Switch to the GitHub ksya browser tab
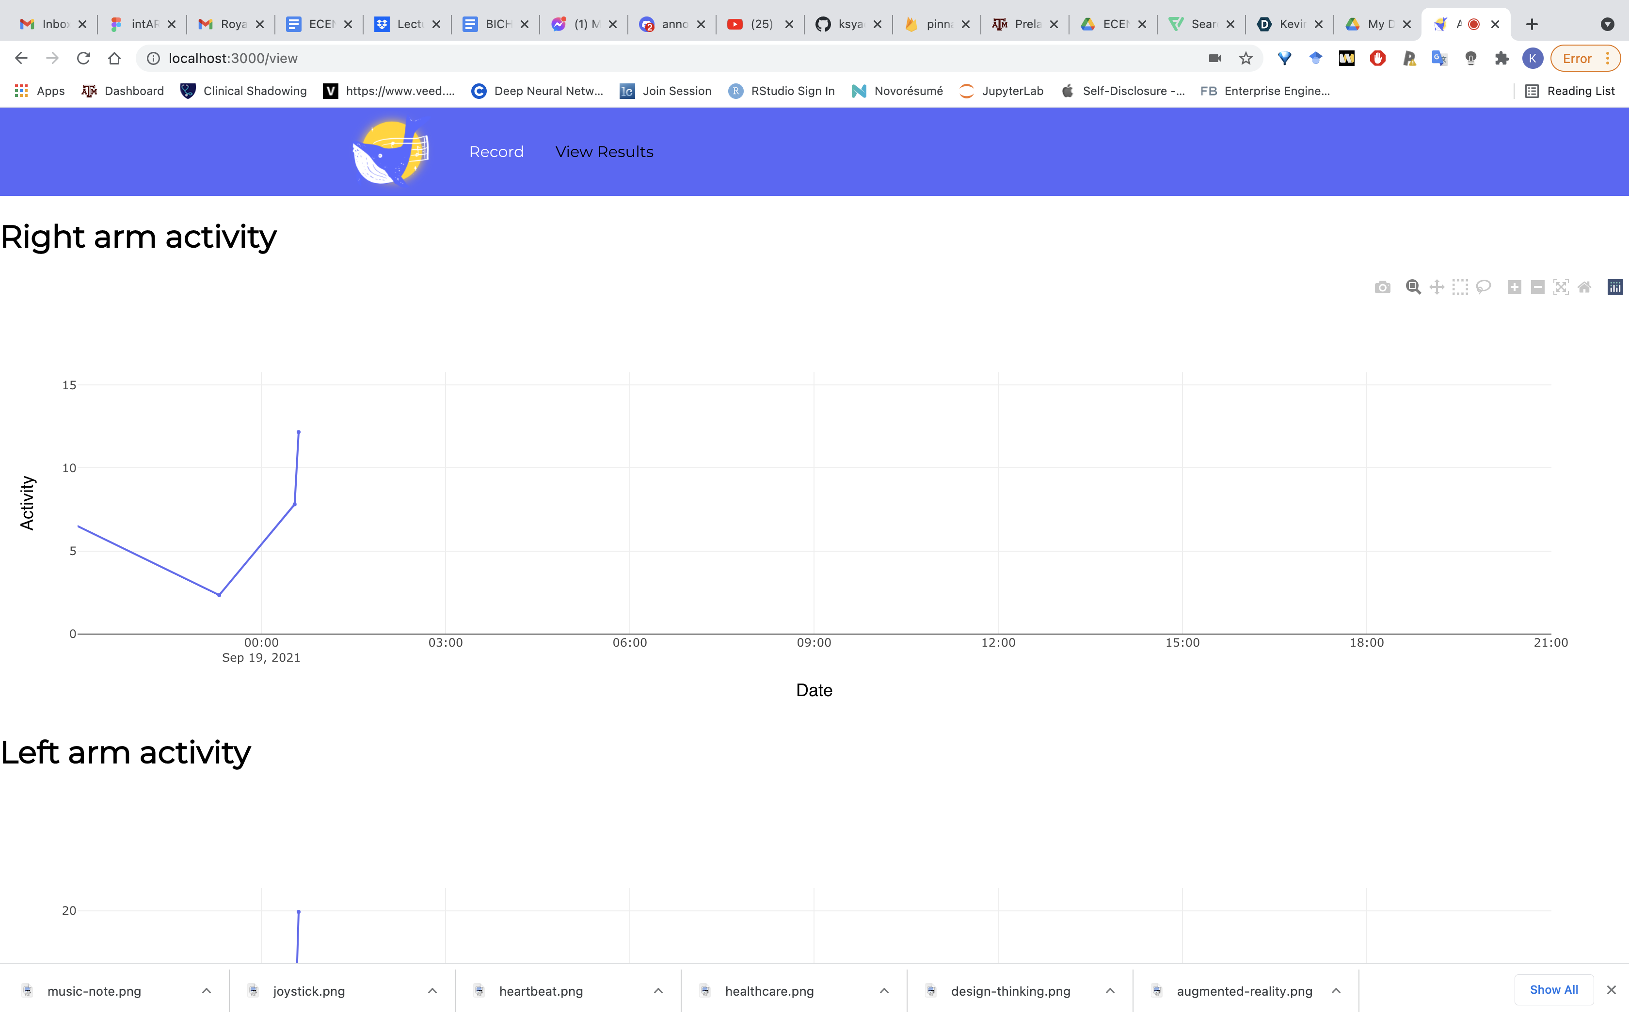 click(842, 24)
